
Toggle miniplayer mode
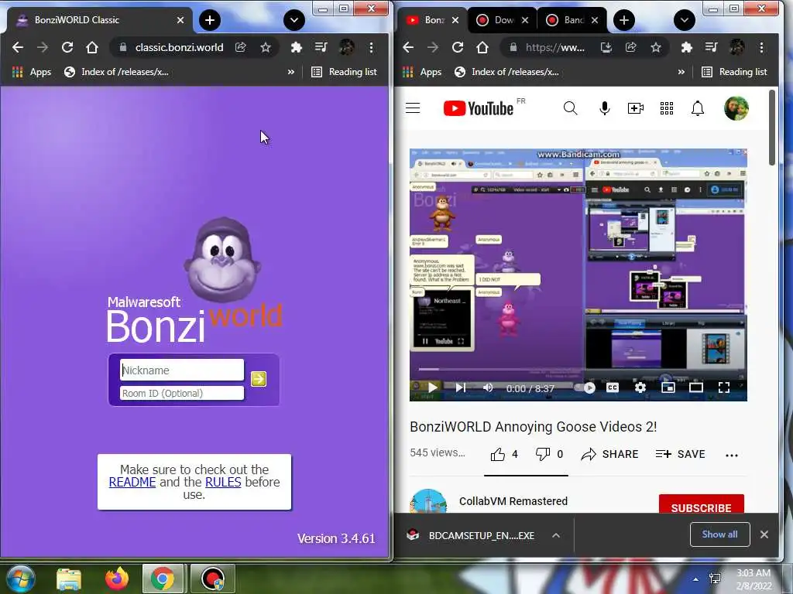668,387
